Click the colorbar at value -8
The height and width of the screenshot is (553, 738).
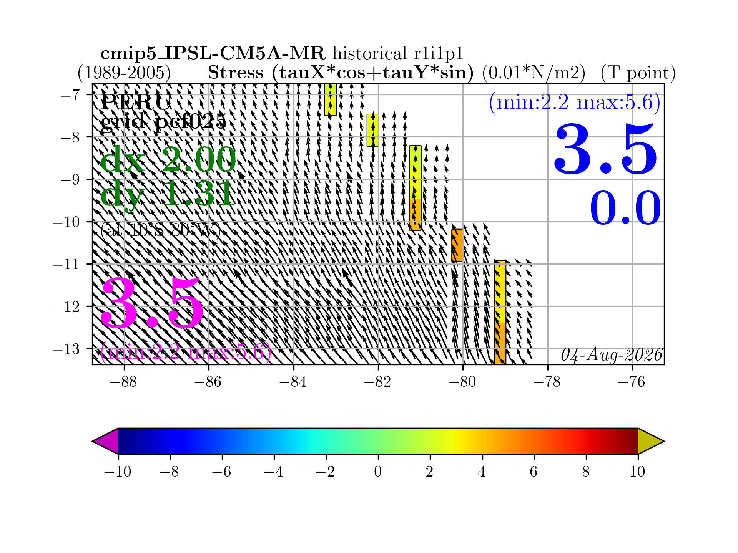(x=170, y=441)
